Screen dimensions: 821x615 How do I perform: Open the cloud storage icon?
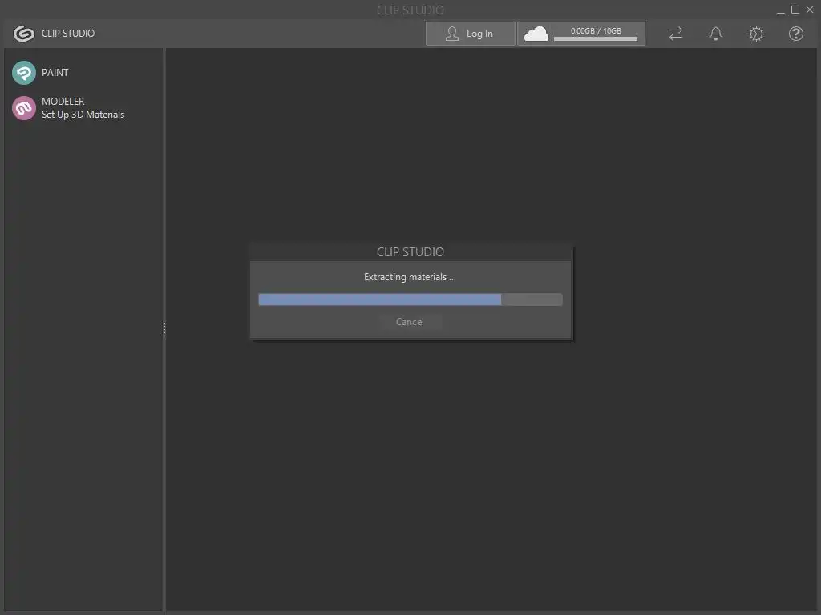click(536, 34)
